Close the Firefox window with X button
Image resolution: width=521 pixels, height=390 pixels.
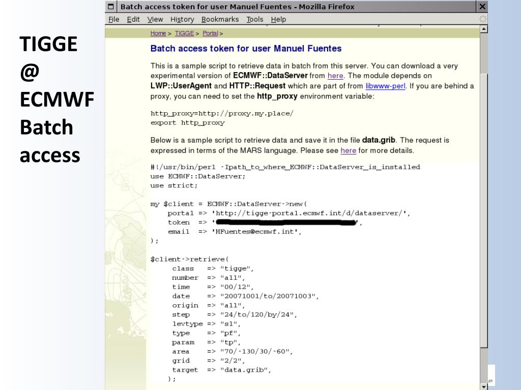pyautogui.click(x=482, y=7)
